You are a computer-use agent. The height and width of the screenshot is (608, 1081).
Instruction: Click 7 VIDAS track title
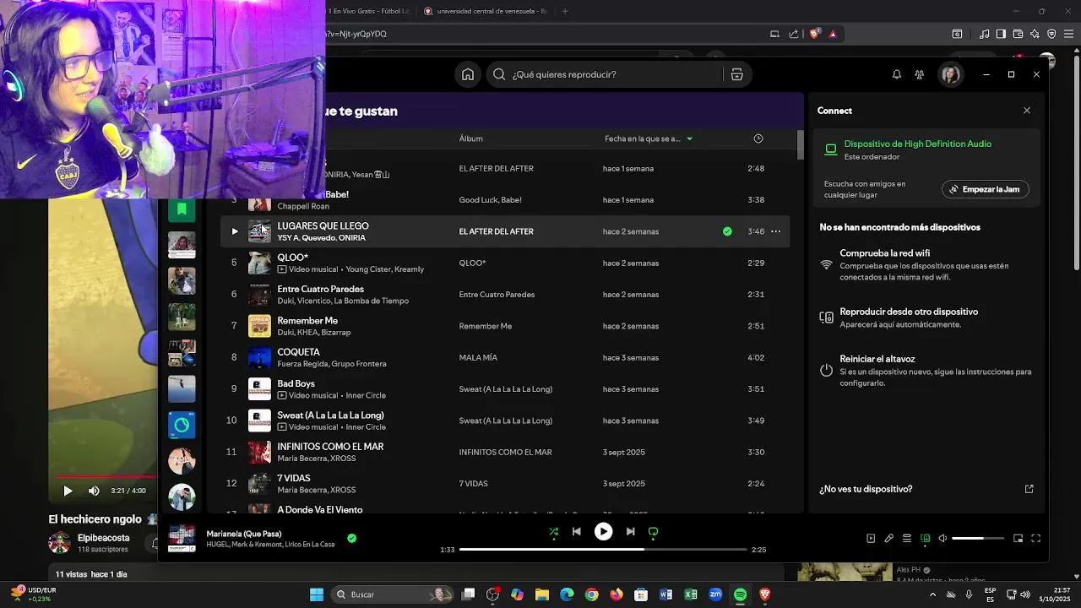(x=294, y=478)
